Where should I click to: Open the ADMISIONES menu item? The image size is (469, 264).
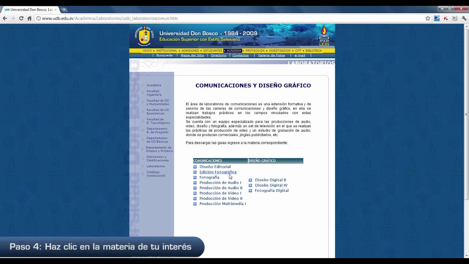coord(190,51)
